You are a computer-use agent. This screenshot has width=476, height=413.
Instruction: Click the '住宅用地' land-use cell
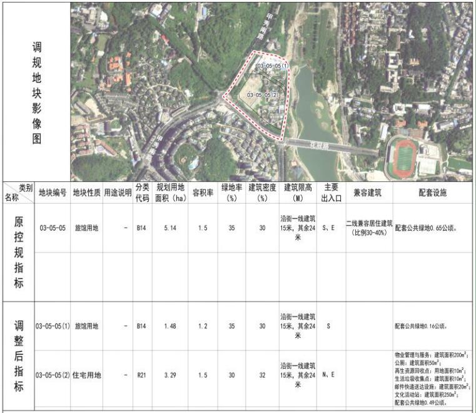(x=86, y=375)
